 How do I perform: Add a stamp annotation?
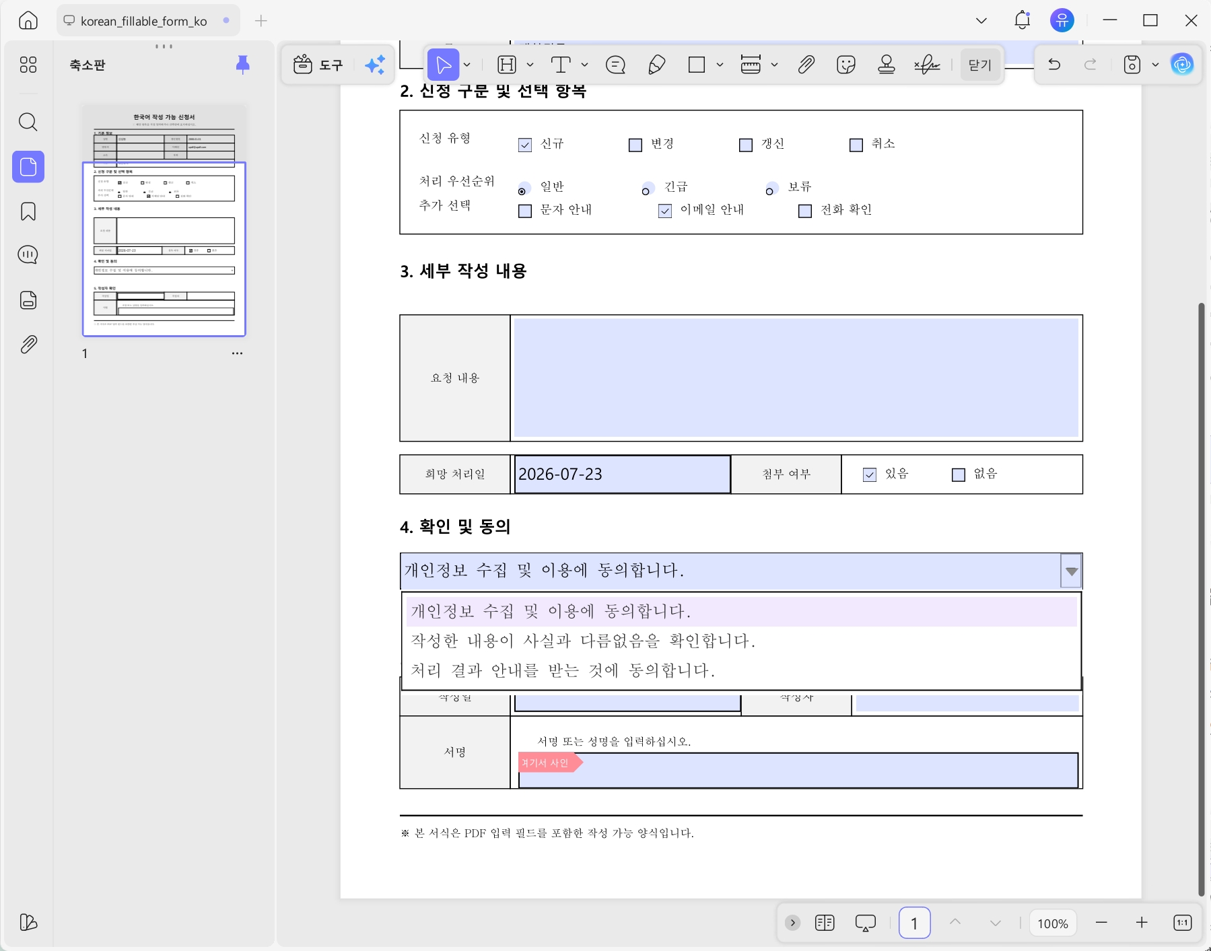click(x=887, y=65)
